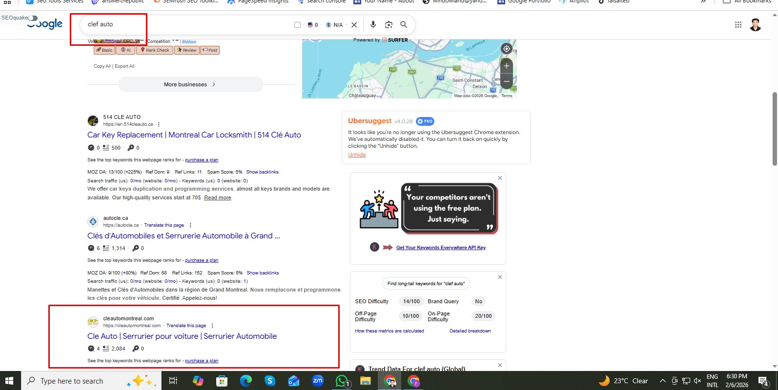Click Find long-tail keywords for "clef auto"

pyautogui.click(x=426, y=283)
